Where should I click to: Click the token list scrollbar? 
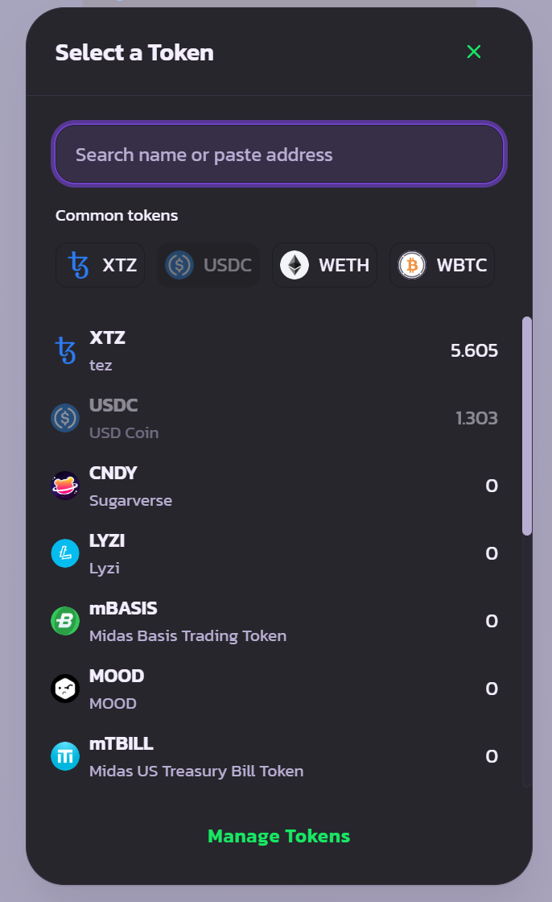[x=527, y=426]
